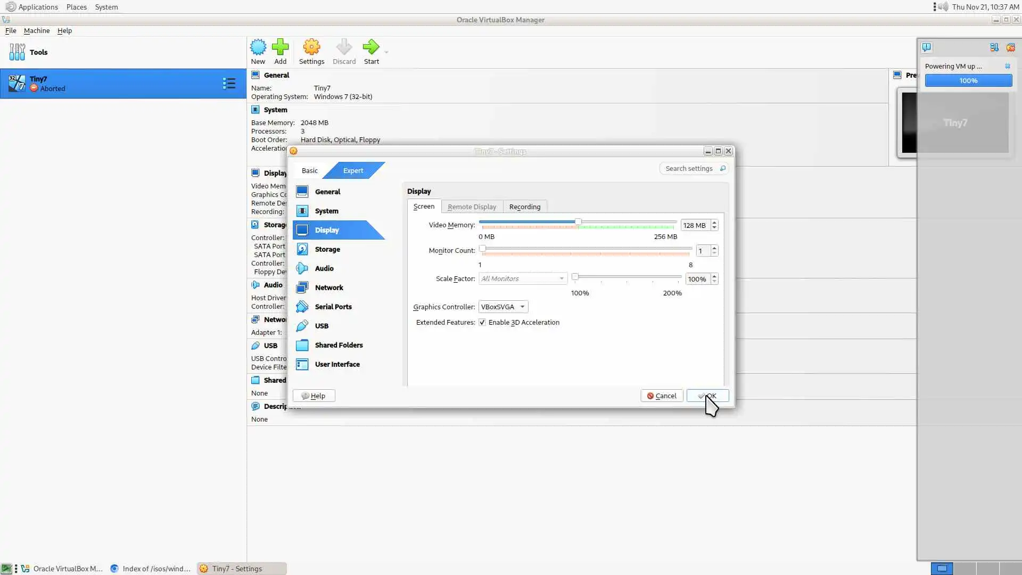Viewport: 1022px width, 575px height.
Task: Open Tiny7 machine list menu icon
Action: (229, 83)
